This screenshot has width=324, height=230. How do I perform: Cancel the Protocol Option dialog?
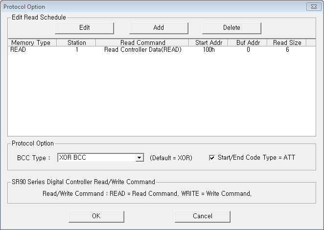tap(203, 216)
